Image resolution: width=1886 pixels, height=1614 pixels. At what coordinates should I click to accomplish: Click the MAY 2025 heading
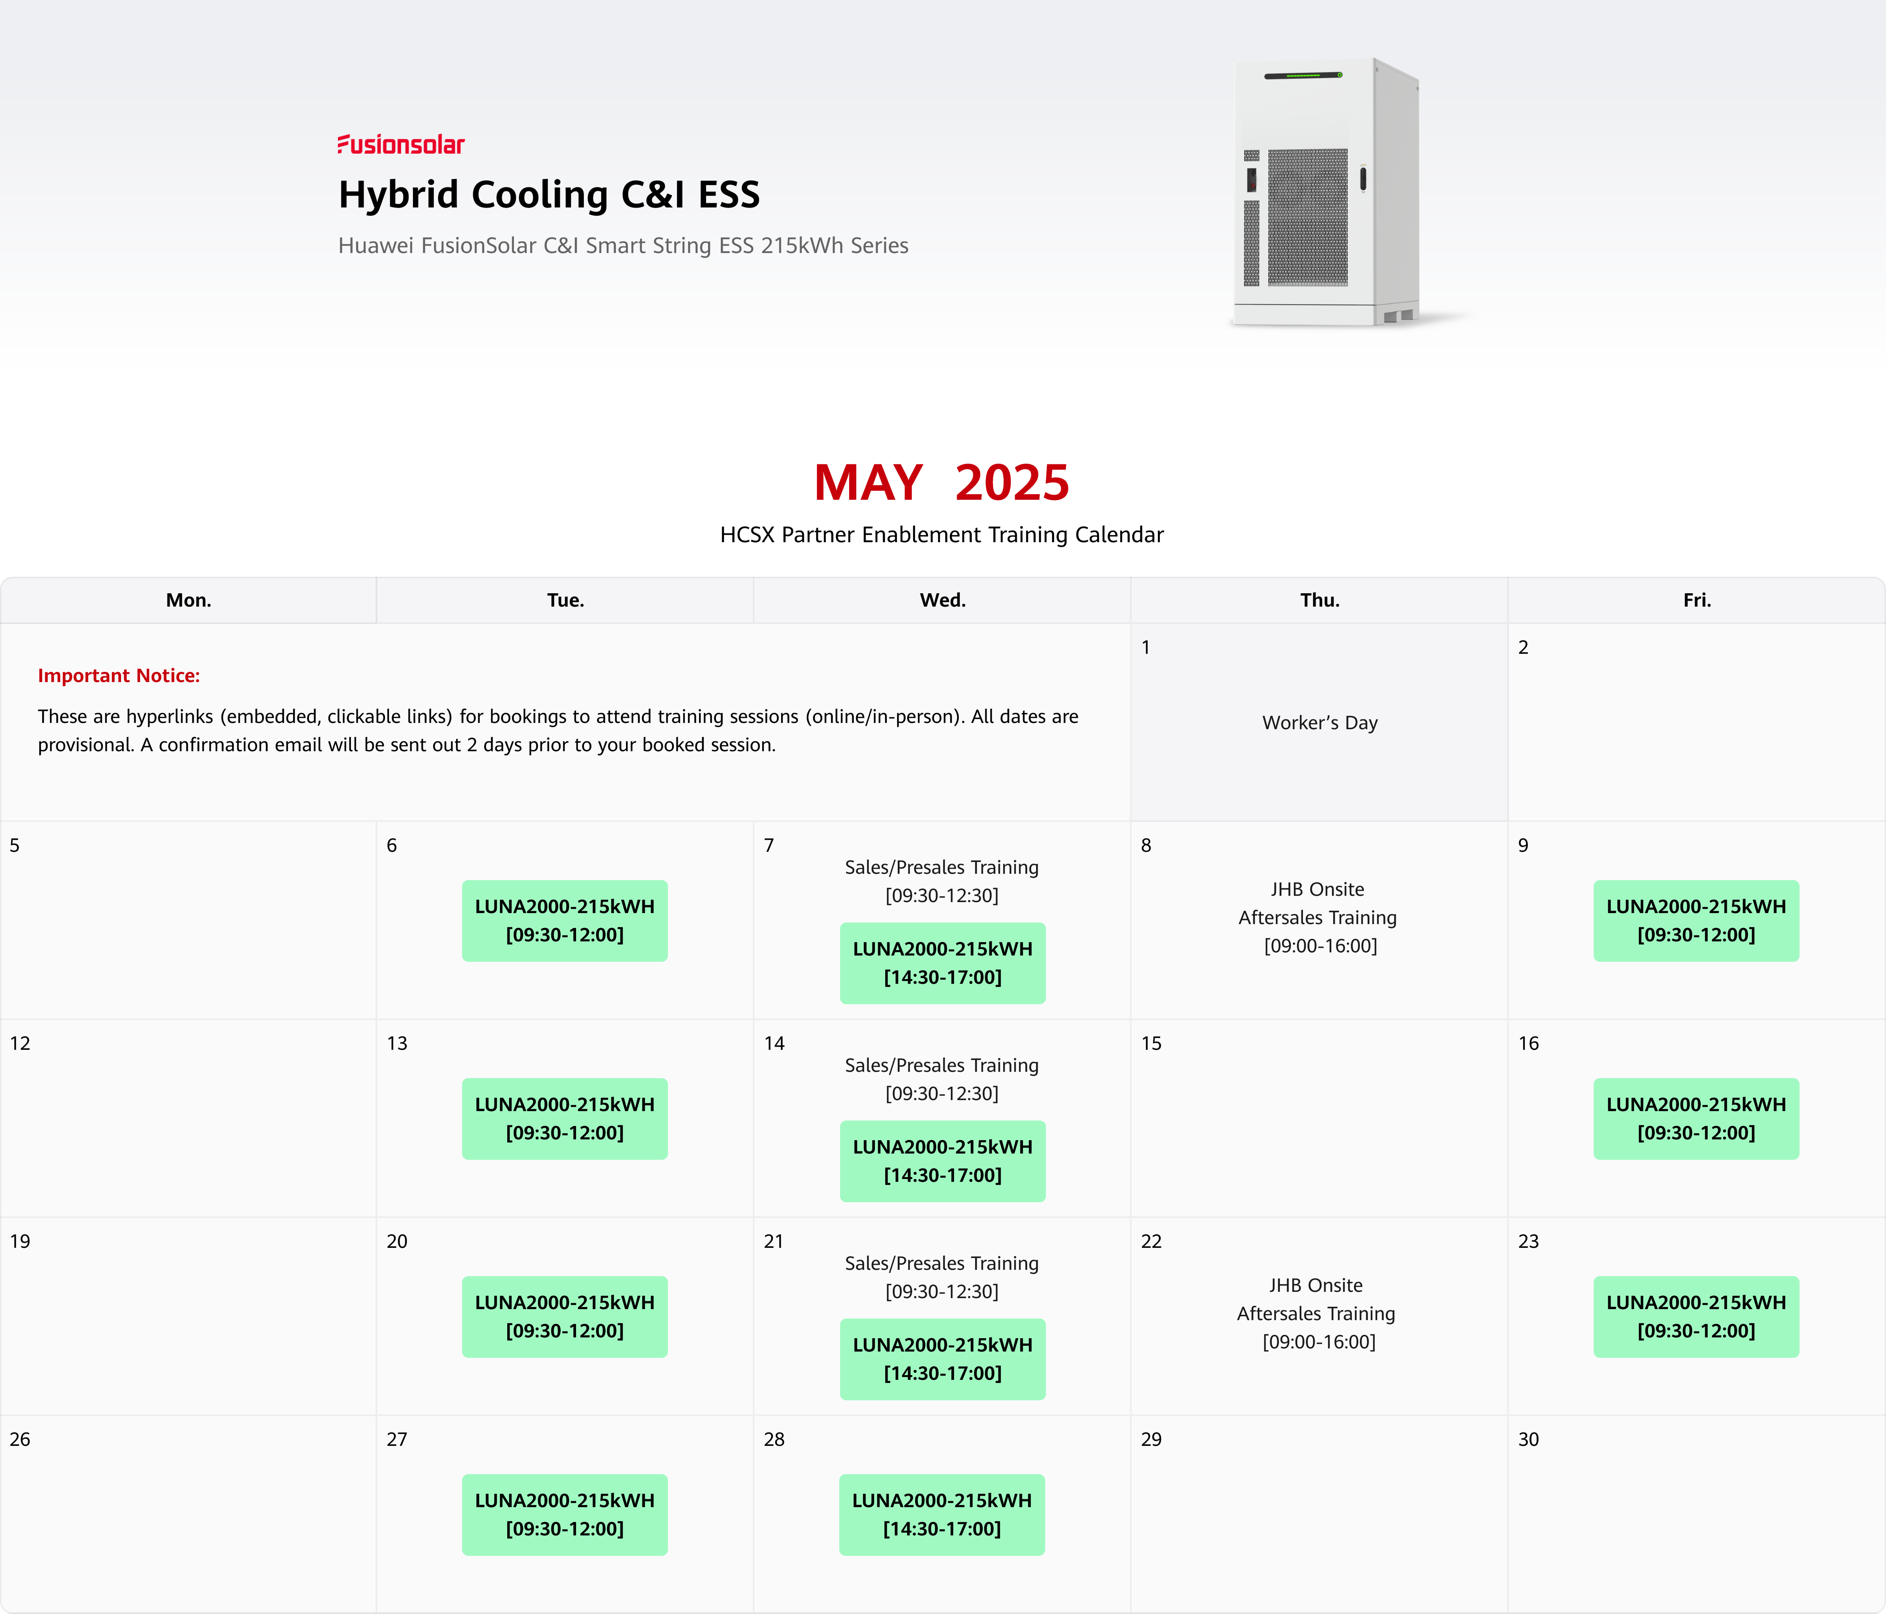(x=942, y=482)
